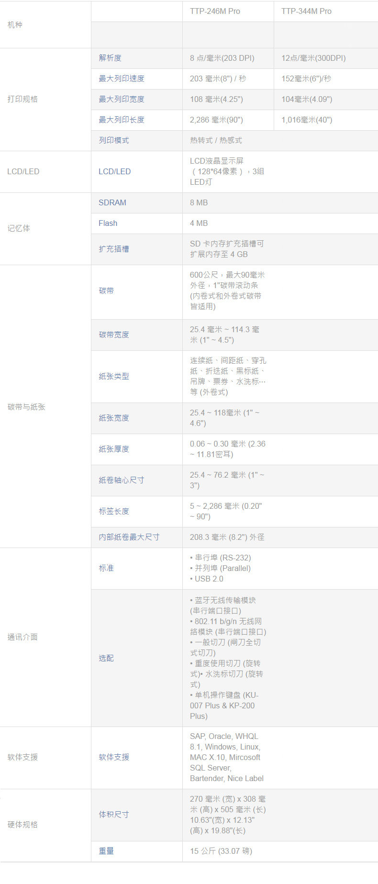Click the SDRAM label
Screen dimensions: 378x884
(x=112, y=202)
